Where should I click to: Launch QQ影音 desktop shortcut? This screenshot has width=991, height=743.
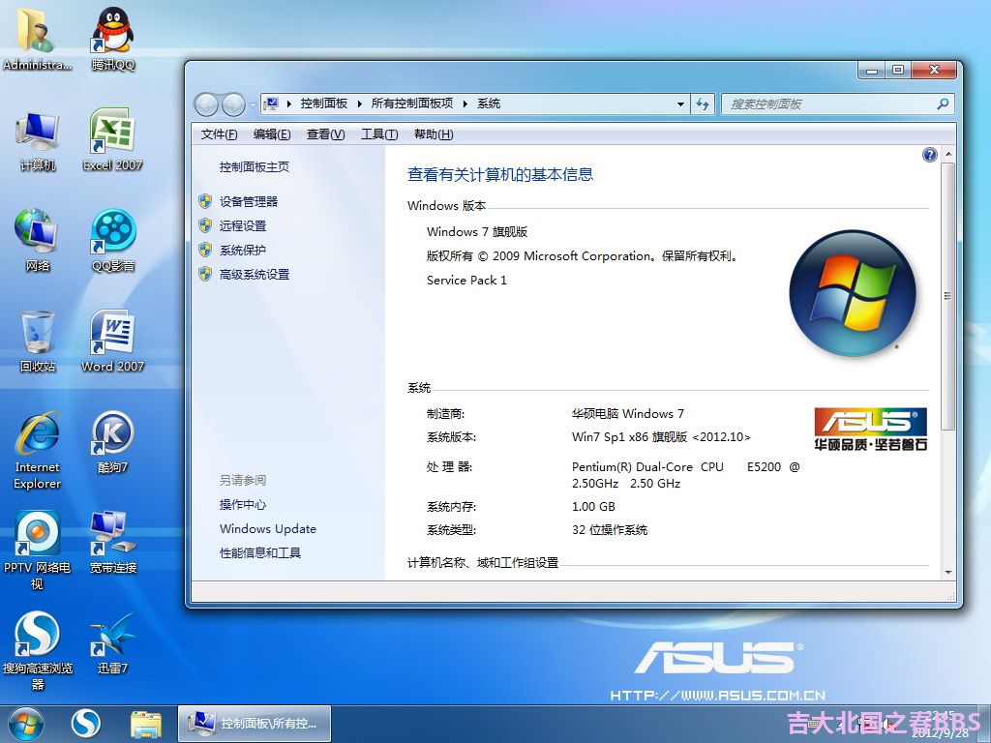[x=113, y=241]
